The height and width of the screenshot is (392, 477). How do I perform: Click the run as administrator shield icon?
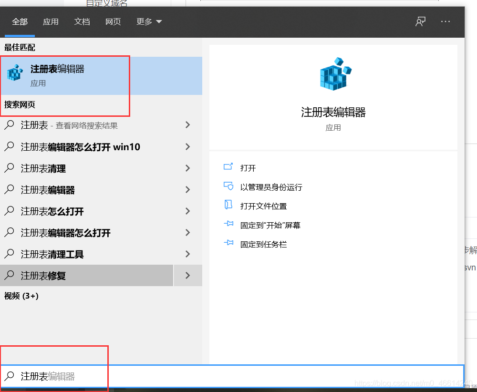228,186
